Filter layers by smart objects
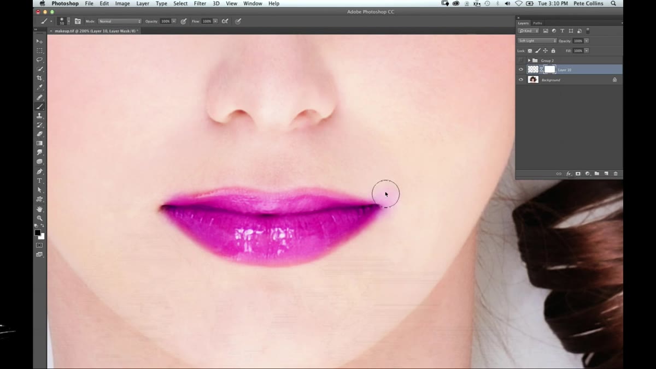Image resolution: width=656 pixels, height=369 pixels. tap(579, 31)
